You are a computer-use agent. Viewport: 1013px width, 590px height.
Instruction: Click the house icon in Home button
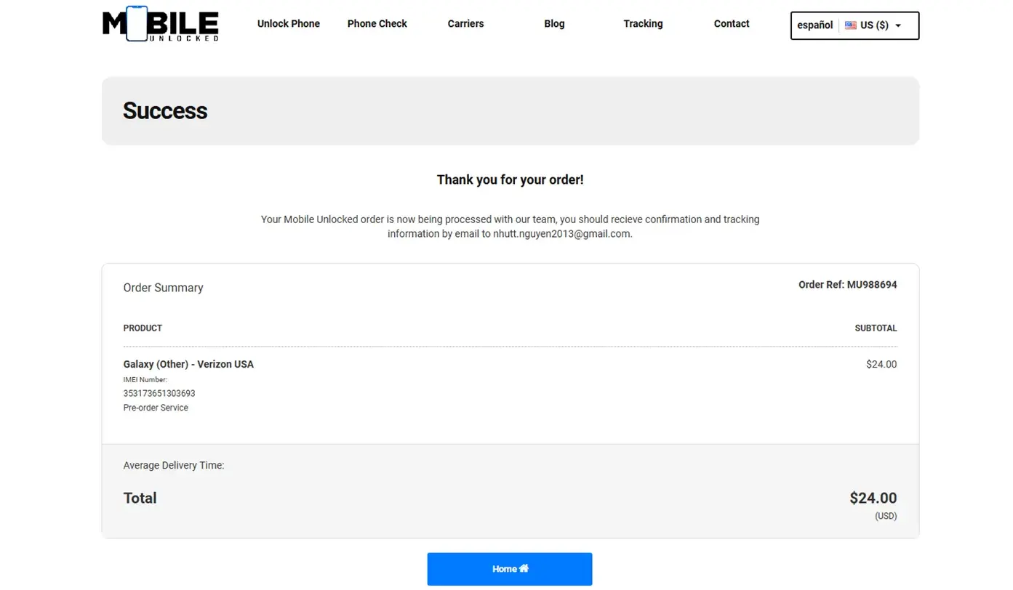tap(524, 569)
